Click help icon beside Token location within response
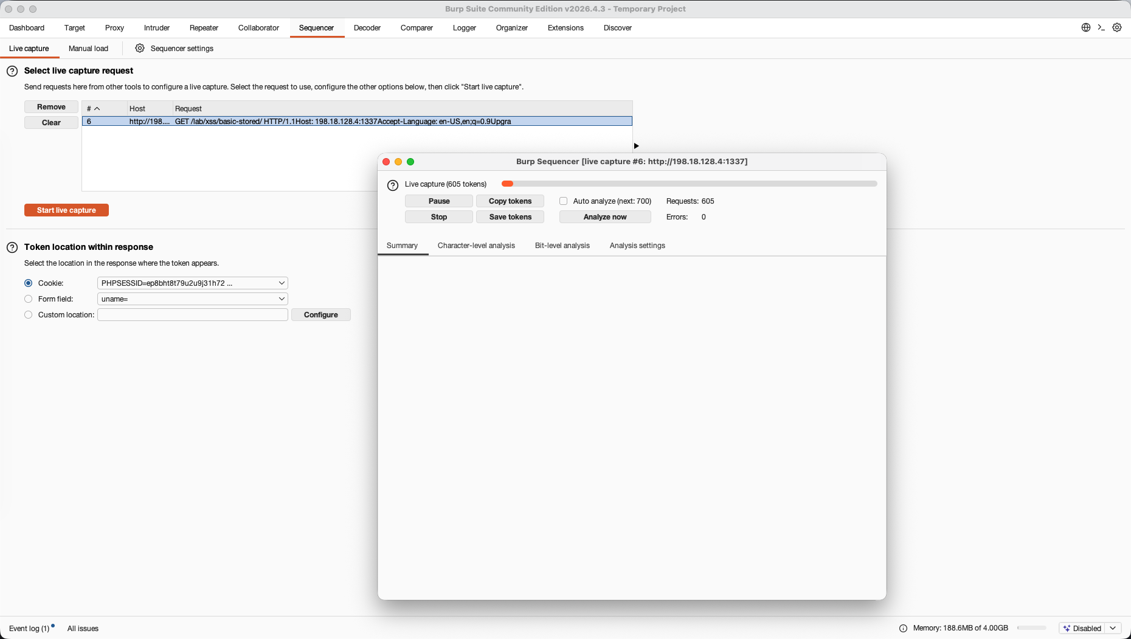The image size is (1131, 639). coord(12,247)
